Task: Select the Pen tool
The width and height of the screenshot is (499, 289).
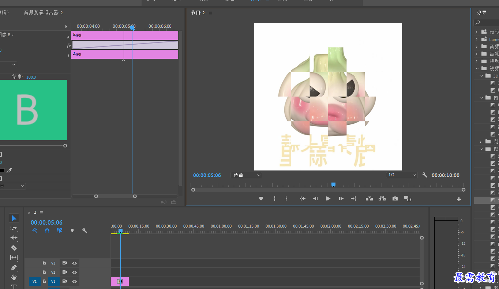Action: coord(14,267)
